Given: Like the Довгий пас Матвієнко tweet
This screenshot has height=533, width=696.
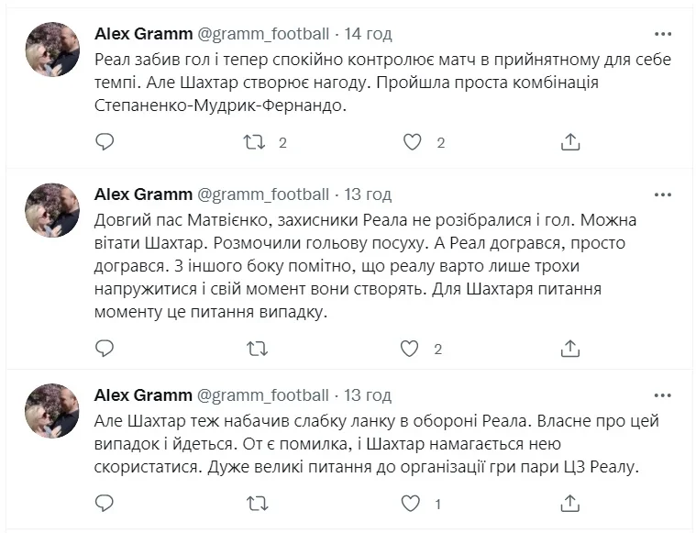Looking at the screenshot, I should pos(413,348).
